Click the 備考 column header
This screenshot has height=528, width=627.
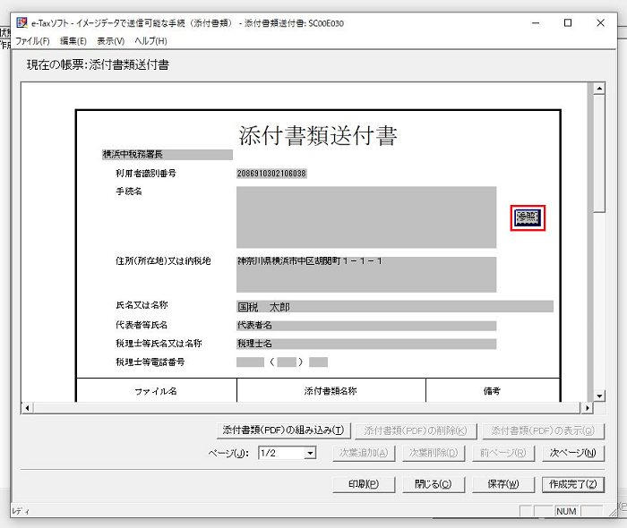point(493,391)
